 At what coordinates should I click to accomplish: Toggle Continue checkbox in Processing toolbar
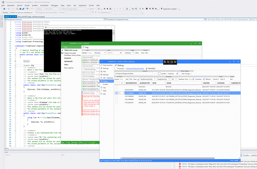[x=193, y=79]
